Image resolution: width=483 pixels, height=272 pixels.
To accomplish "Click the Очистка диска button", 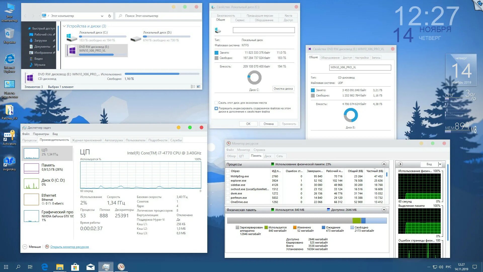I will [283, 88].
